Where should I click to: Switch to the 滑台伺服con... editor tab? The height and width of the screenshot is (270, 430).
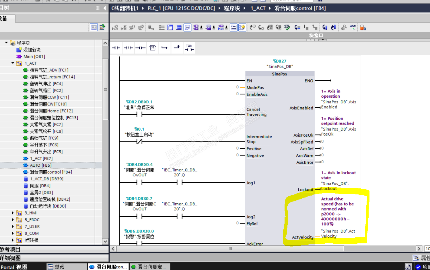[108, 267]
